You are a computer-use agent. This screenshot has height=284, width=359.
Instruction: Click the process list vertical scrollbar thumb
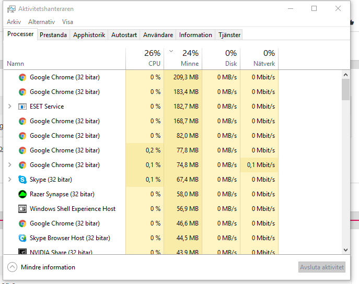(x=346, y=89)
